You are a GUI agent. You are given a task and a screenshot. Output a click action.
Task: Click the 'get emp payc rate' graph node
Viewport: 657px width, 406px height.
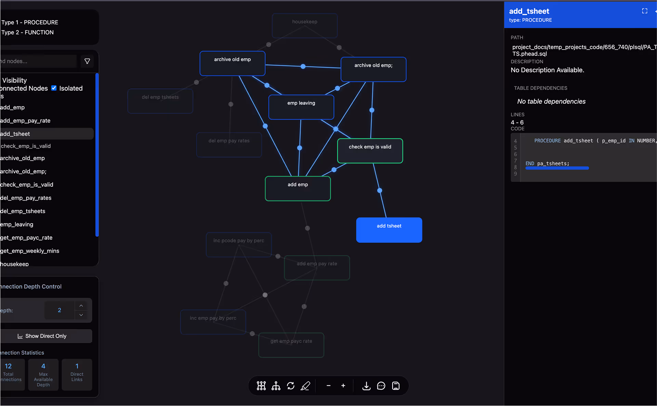point(291,345)
